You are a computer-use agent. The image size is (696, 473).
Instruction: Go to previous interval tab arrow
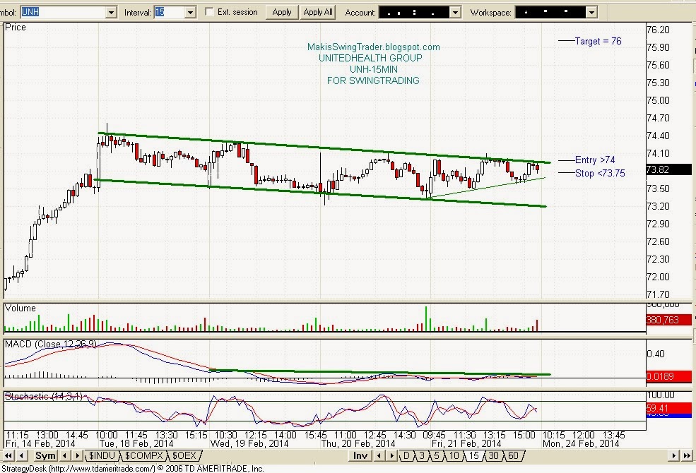click(379, 455)
